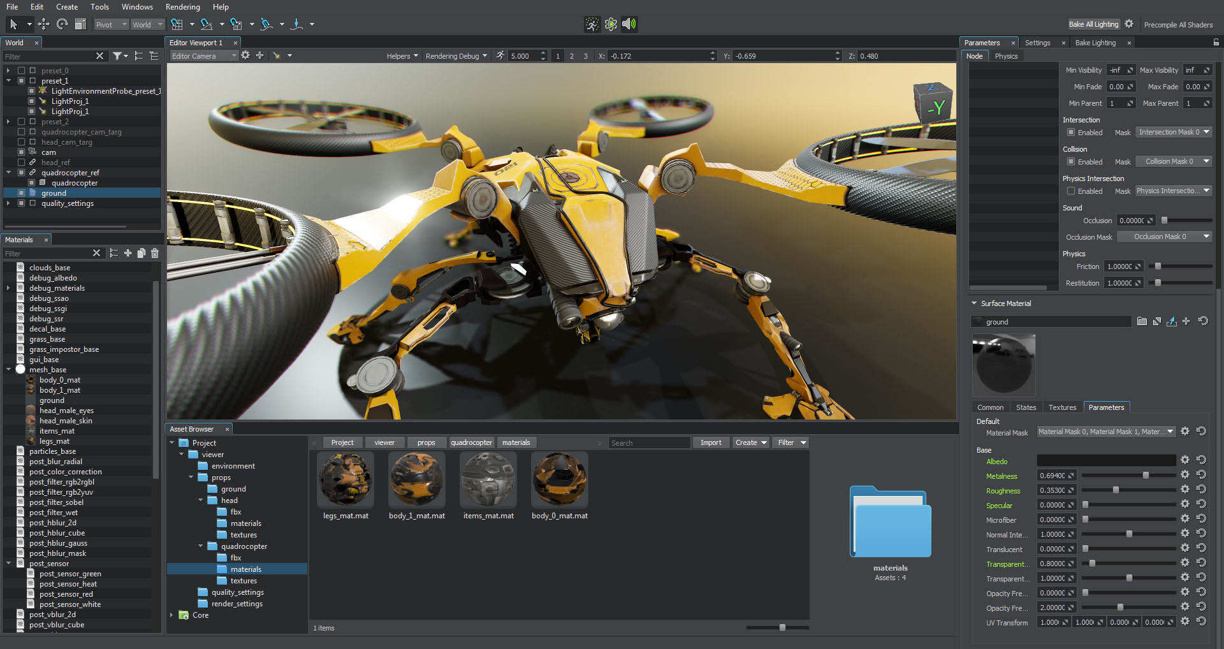Collapse the Surface Material section

coord(974,303)
